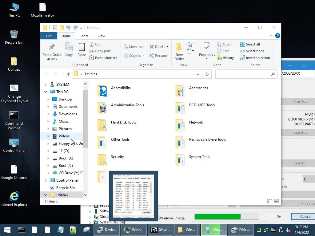Switch to the View ribbon tab
Image resolution: width=315 pixels, height=236 pixels.
(101, 36)
